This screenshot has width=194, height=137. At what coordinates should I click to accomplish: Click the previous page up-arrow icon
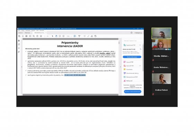(x=37, y=36)
